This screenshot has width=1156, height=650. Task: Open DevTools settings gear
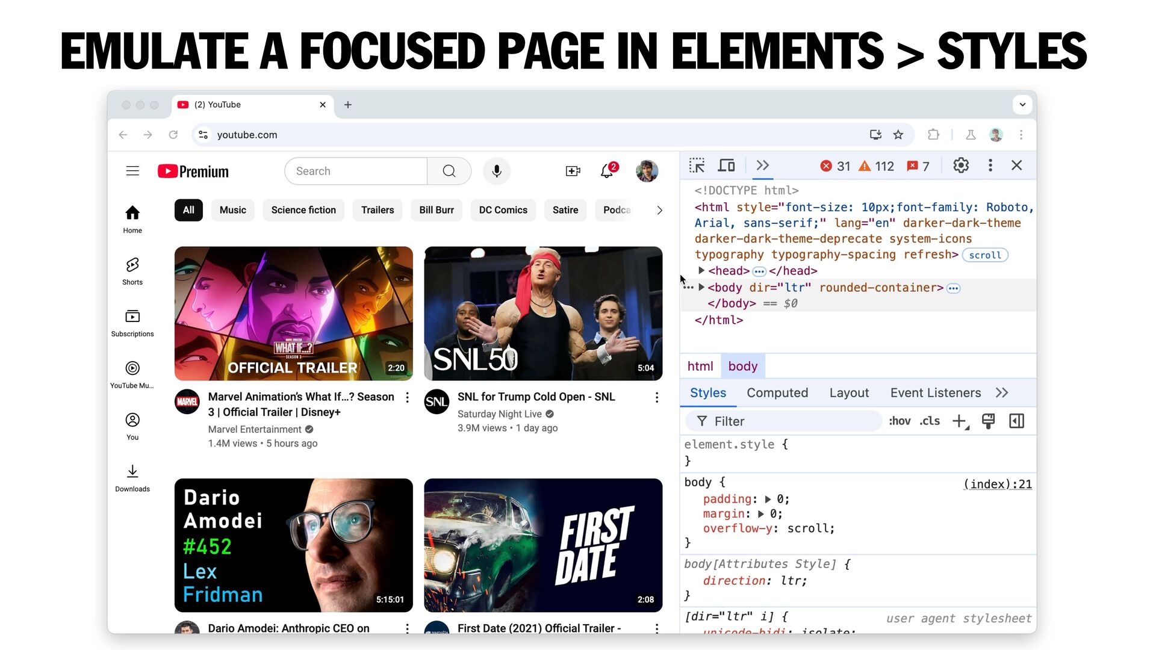pos(961,166)
